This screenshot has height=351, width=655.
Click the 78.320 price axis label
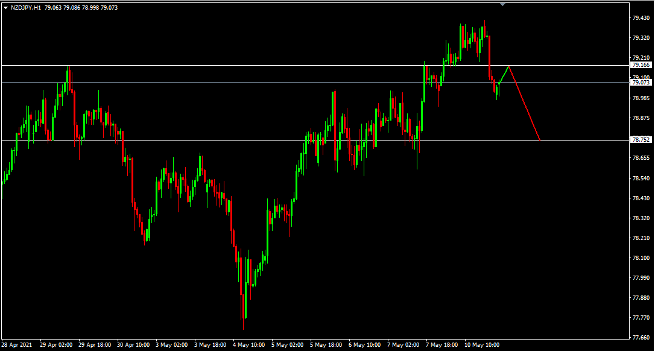pos(641,218)
